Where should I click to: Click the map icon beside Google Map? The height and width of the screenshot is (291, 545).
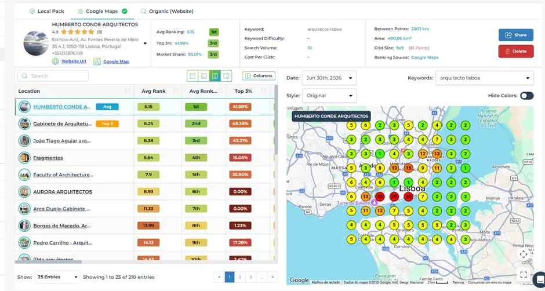pos(97,61)
